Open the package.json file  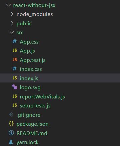pos(33,124)
